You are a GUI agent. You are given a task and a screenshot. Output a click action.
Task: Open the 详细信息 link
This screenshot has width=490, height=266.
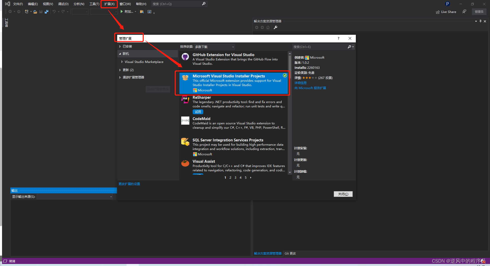(300, 83)
